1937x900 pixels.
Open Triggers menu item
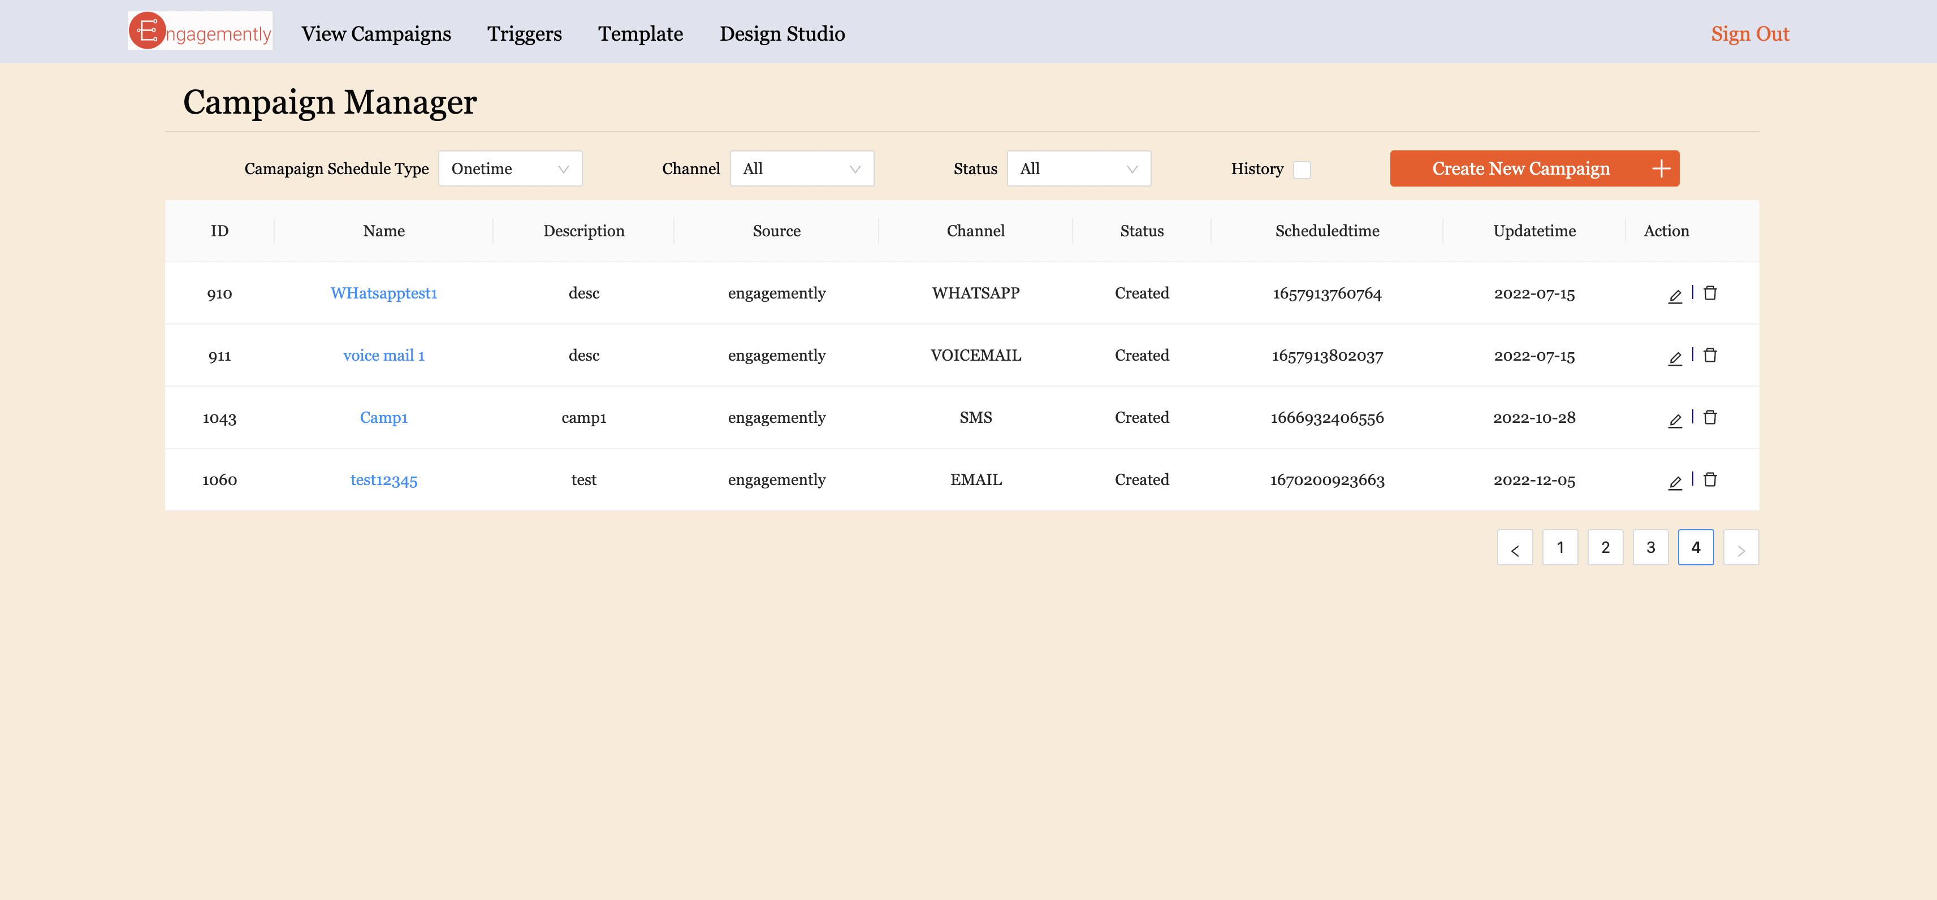tap(524, 34)
